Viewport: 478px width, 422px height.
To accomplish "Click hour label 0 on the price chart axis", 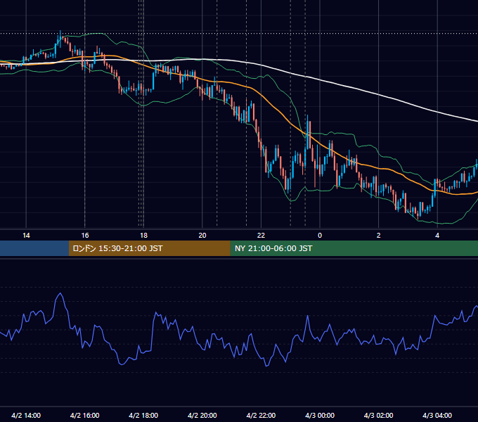I will pyautogui.click(x=320, y=236).
